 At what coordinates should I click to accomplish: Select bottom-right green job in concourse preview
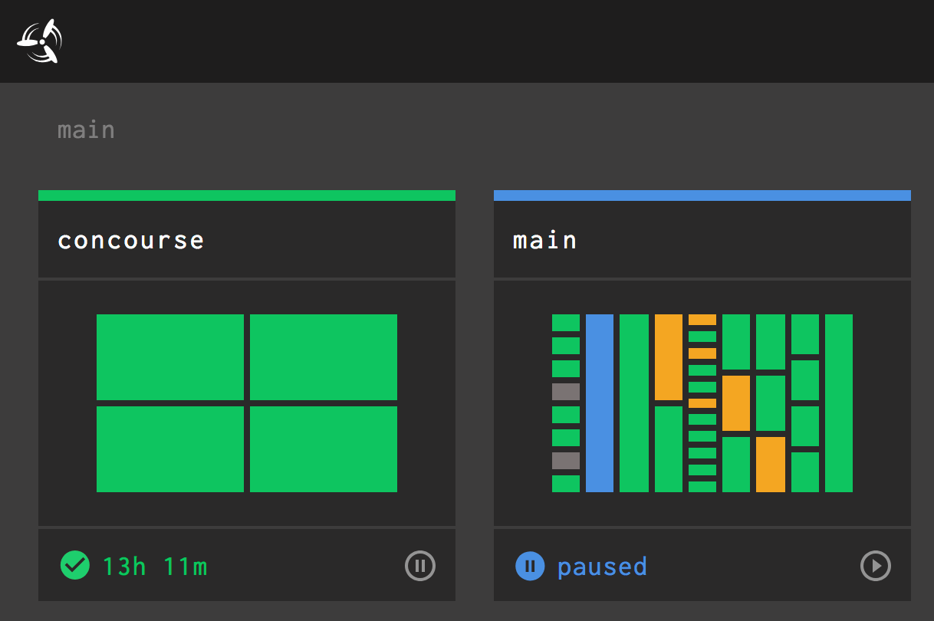click(x=323, y=449)
